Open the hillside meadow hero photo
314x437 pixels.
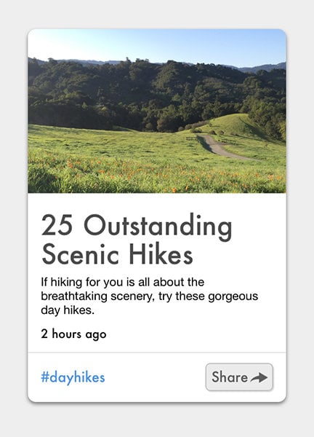157,111
